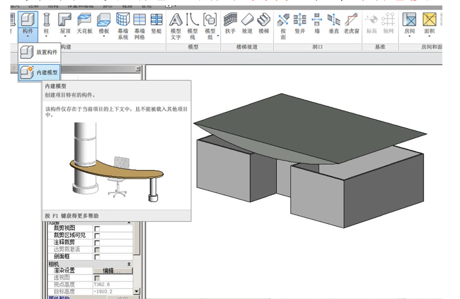Image resolution: width=460 pixels, height=299 pixels.
Task: Toggle the 剖面框 section box checkbox
Action: [x=97, y=257]
